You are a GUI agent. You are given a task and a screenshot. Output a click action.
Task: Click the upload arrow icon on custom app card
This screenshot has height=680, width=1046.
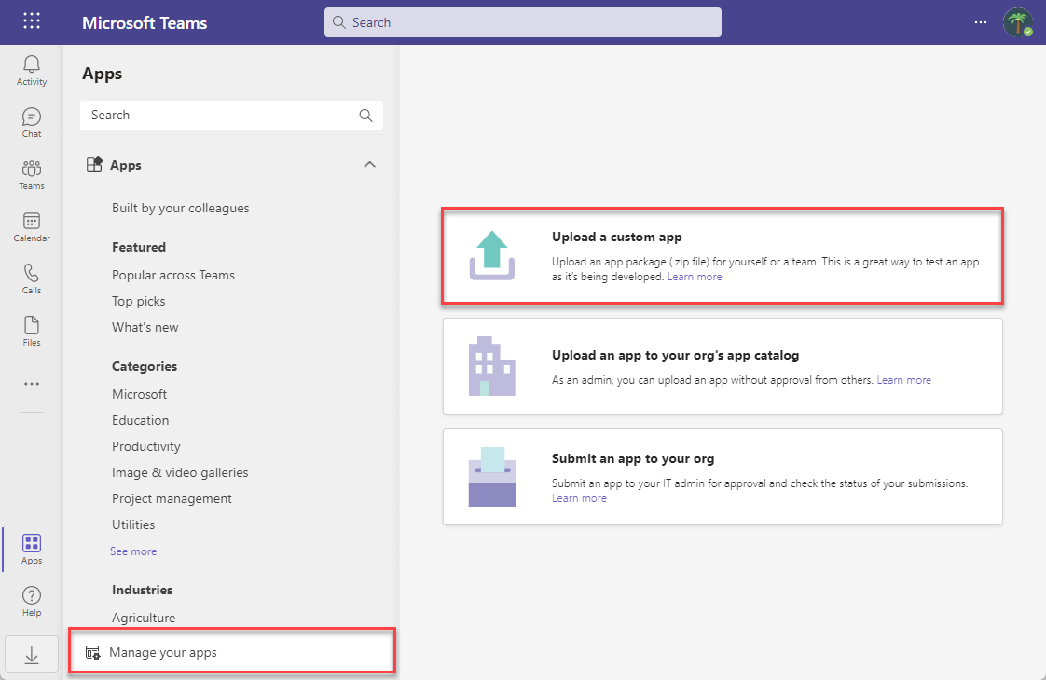[491, 255]
